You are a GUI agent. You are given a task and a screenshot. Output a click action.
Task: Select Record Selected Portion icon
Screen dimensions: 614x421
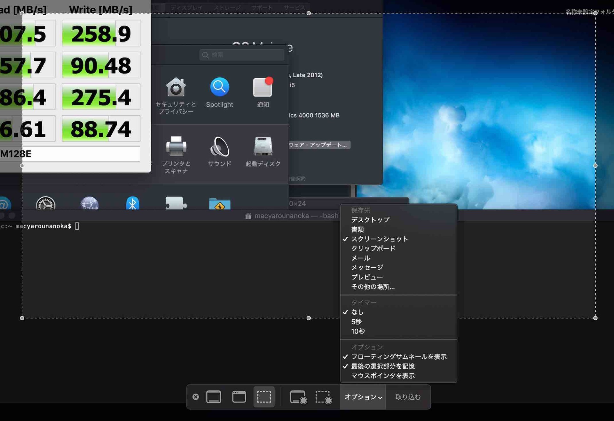pos(323,397)
